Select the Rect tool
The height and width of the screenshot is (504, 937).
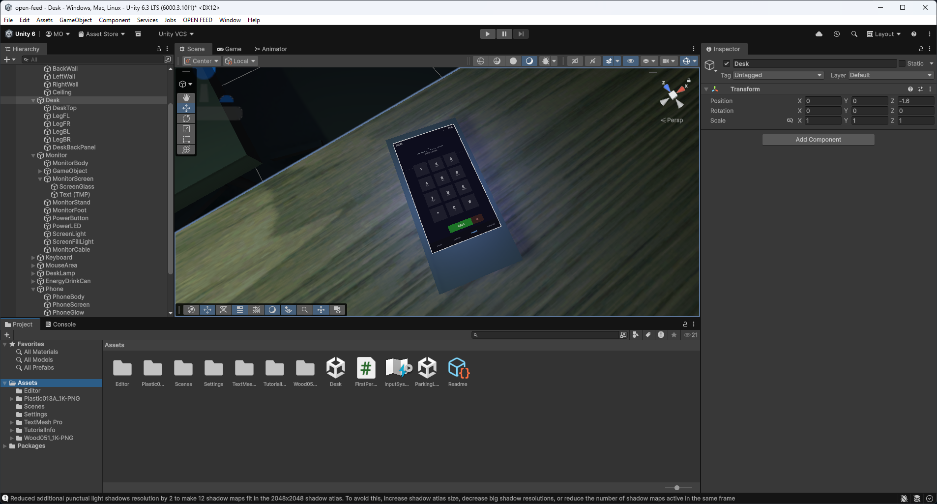[186, 139]
